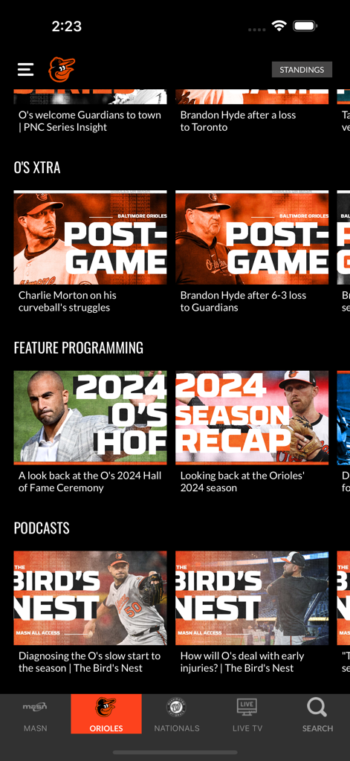
Task: Tap the Wi-Fi status bar icon
Action: click(279, 26)
